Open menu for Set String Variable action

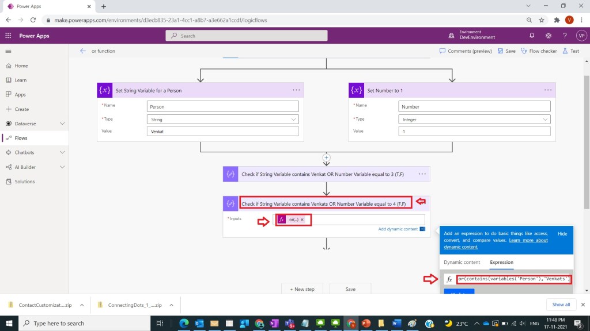296,90
